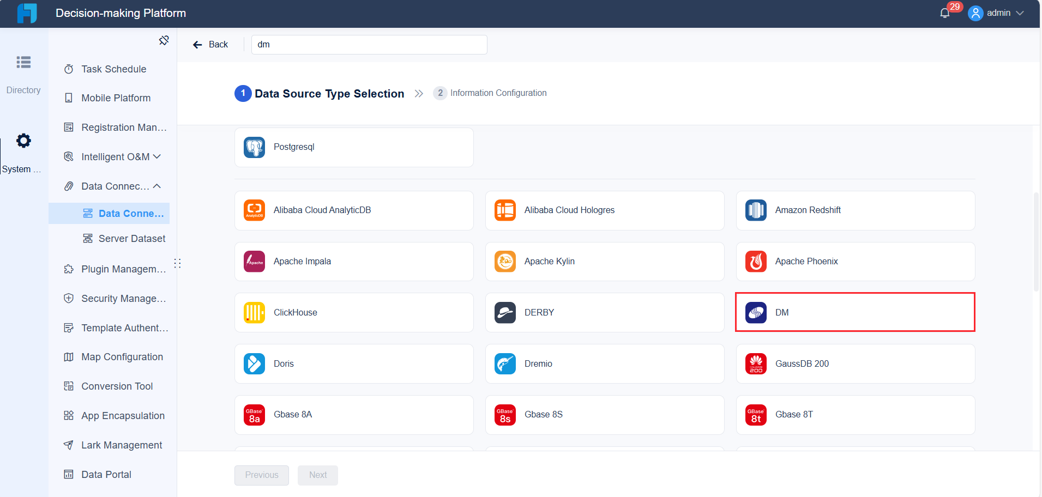This screenshot has height=497, width=1042.
Task: Click the Back arrow link
Action: coord(210,44)
